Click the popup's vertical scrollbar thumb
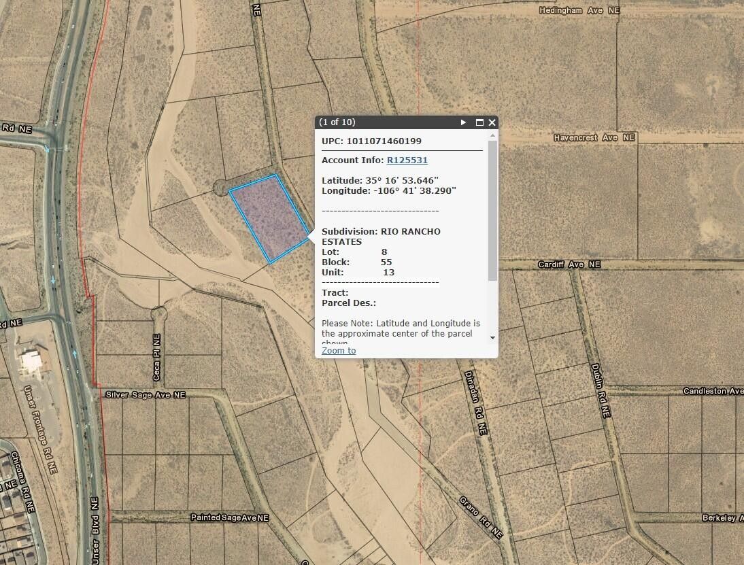The image size is (744, 565). pyautogui.click(x=492, y=211)
